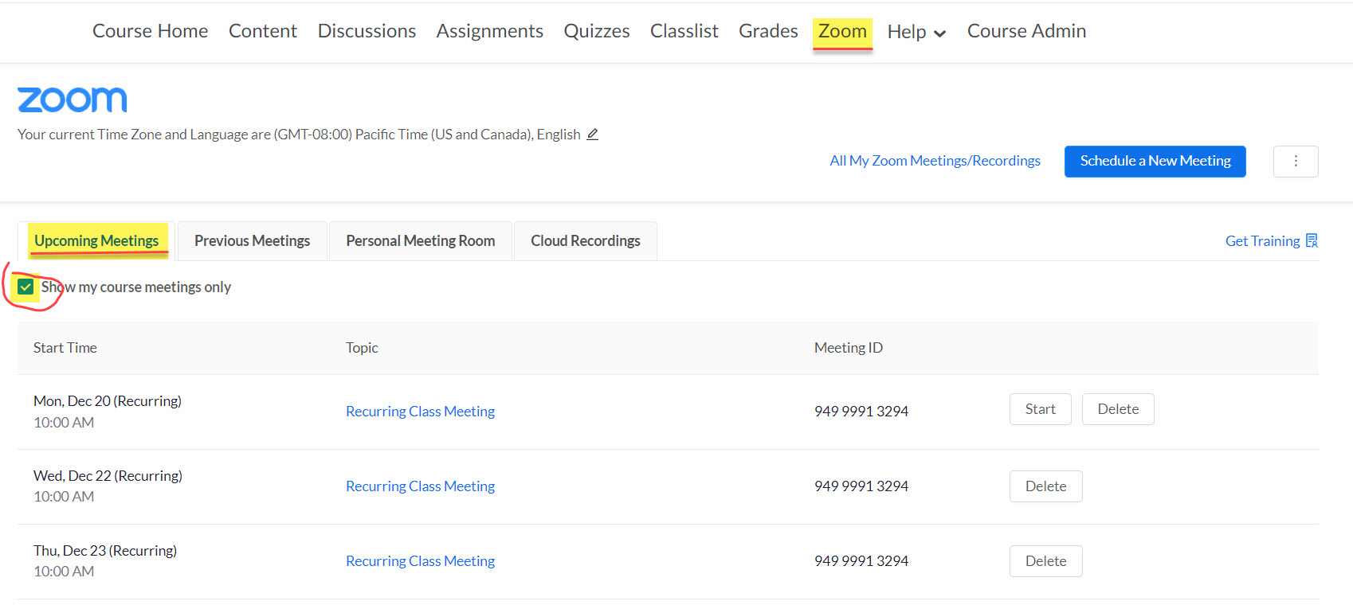Screen dimensions: 1353x605
Task: Click Schedule a New Meeting button
Action: 1155,161
